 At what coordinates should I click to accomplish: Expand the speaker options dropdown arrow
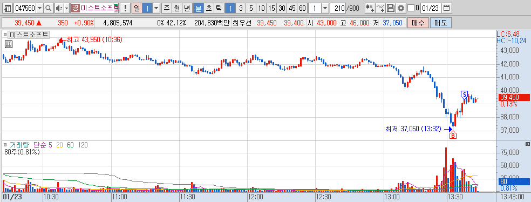coord(67,8)
